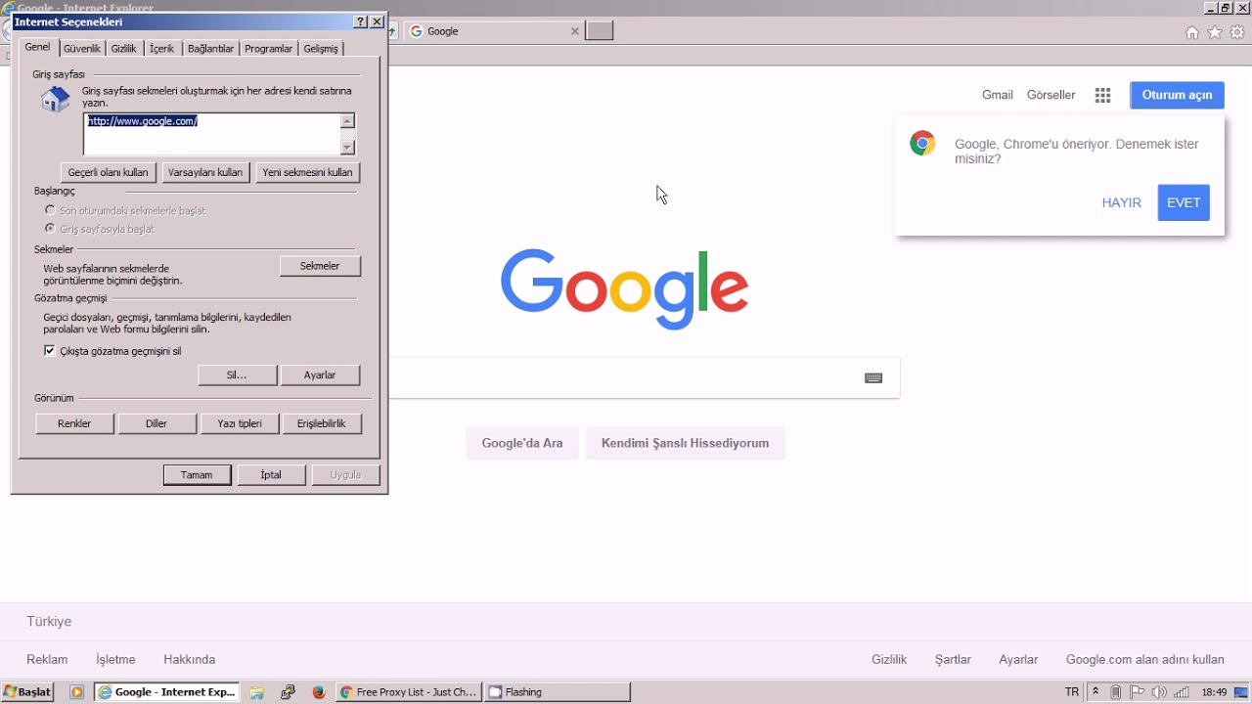Screen dimensions: 1252x704
Task: Show hidden tray icons arrow
Action: click(1095, 692)
